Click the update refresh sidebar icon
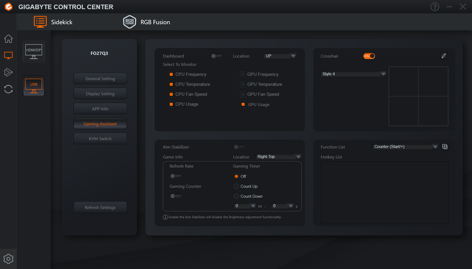472x269 pixels. [8, 89]
